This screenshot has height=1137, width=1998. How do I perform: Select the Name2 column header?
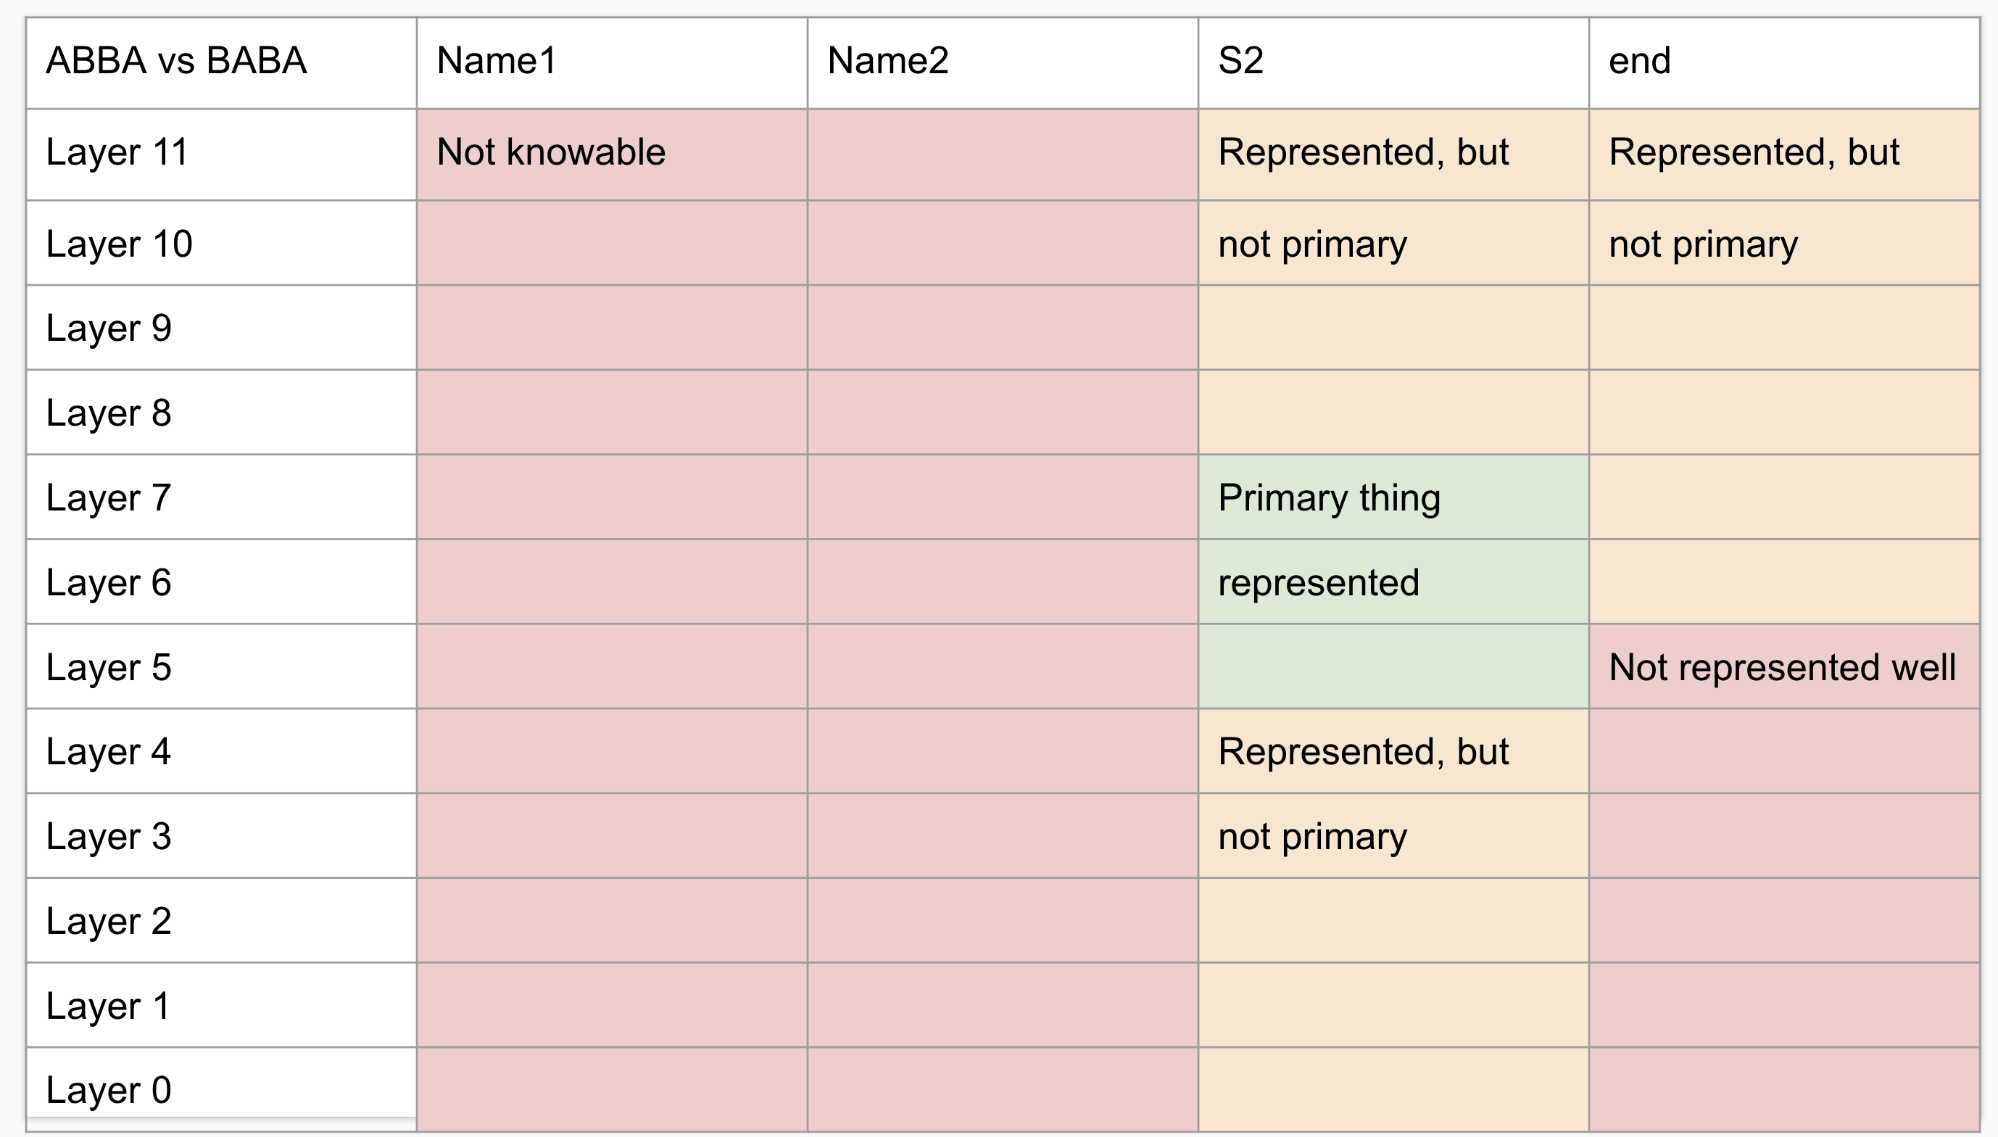tap(887, 61)
